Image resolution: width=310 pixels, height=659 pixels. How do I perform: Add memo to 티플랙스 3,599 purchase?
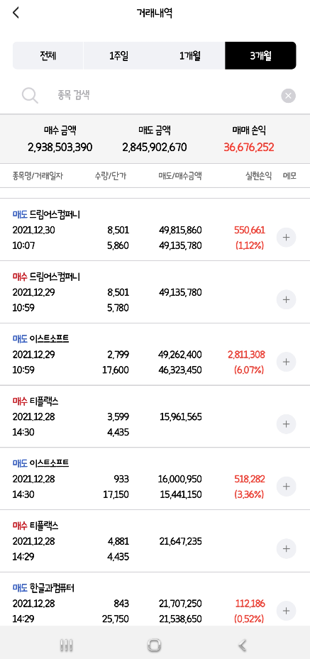[x=286, y=424]
